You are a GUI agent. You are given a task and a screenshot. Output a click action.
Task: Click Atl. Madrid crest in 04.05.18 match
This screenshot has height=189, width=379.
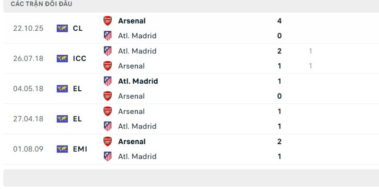(x=108, y=81)
